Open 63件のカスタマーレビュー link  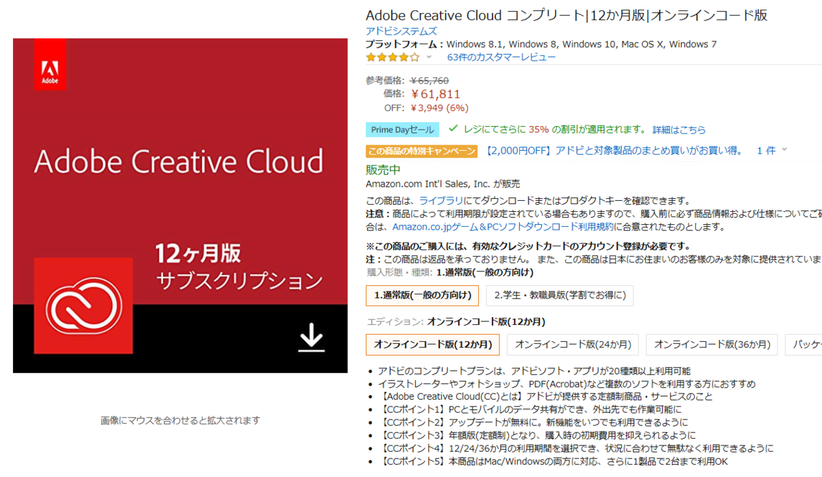pyautogui.click(x=501, y=57)
